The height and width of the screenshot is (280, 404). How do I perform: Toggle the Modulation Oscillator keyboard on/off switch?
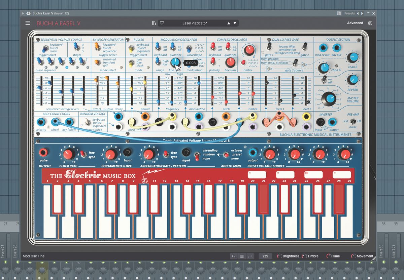[157, 46]
